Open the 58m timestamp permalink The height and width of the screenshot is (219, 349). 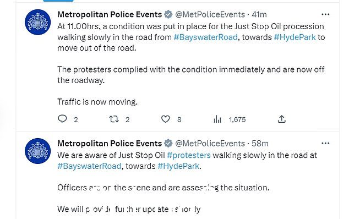click(260, 143)
